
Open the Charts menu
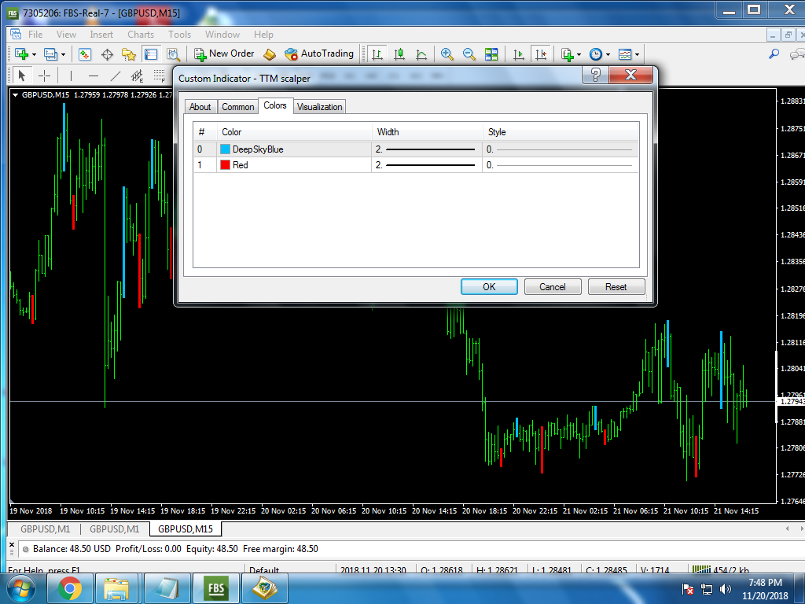click(141, 35)
